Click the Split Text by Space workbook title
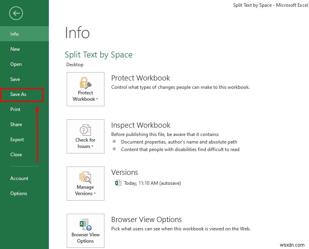Image resolution: width=309 pixels, height=249 pixels. 98,55
